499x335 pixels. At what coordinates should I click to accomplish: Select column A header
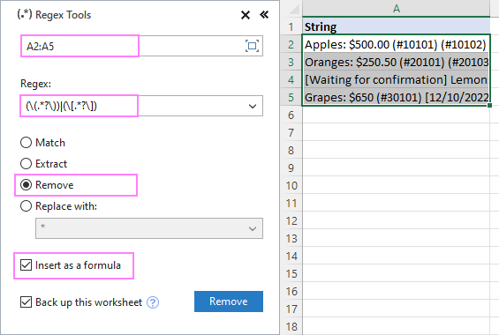click(396, 8)
